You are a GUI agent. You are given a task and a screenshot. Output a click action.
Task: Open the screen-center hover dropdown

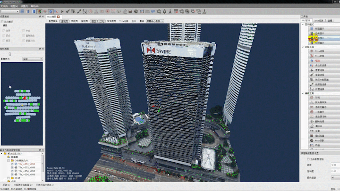click(x=155, y=21)
